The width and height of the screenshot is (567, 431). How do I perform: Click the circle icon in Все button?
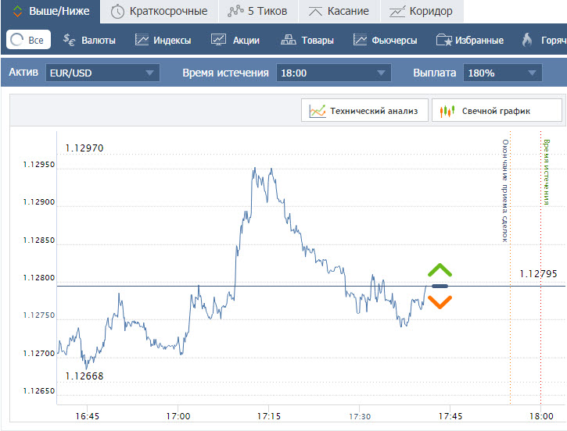(x=16, y=40)
